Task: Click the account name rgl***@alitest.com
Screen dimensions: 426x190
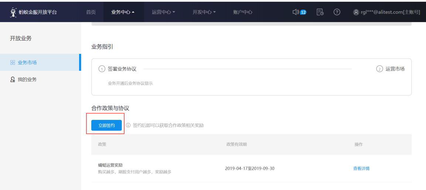Action: [x=390, y=12]
